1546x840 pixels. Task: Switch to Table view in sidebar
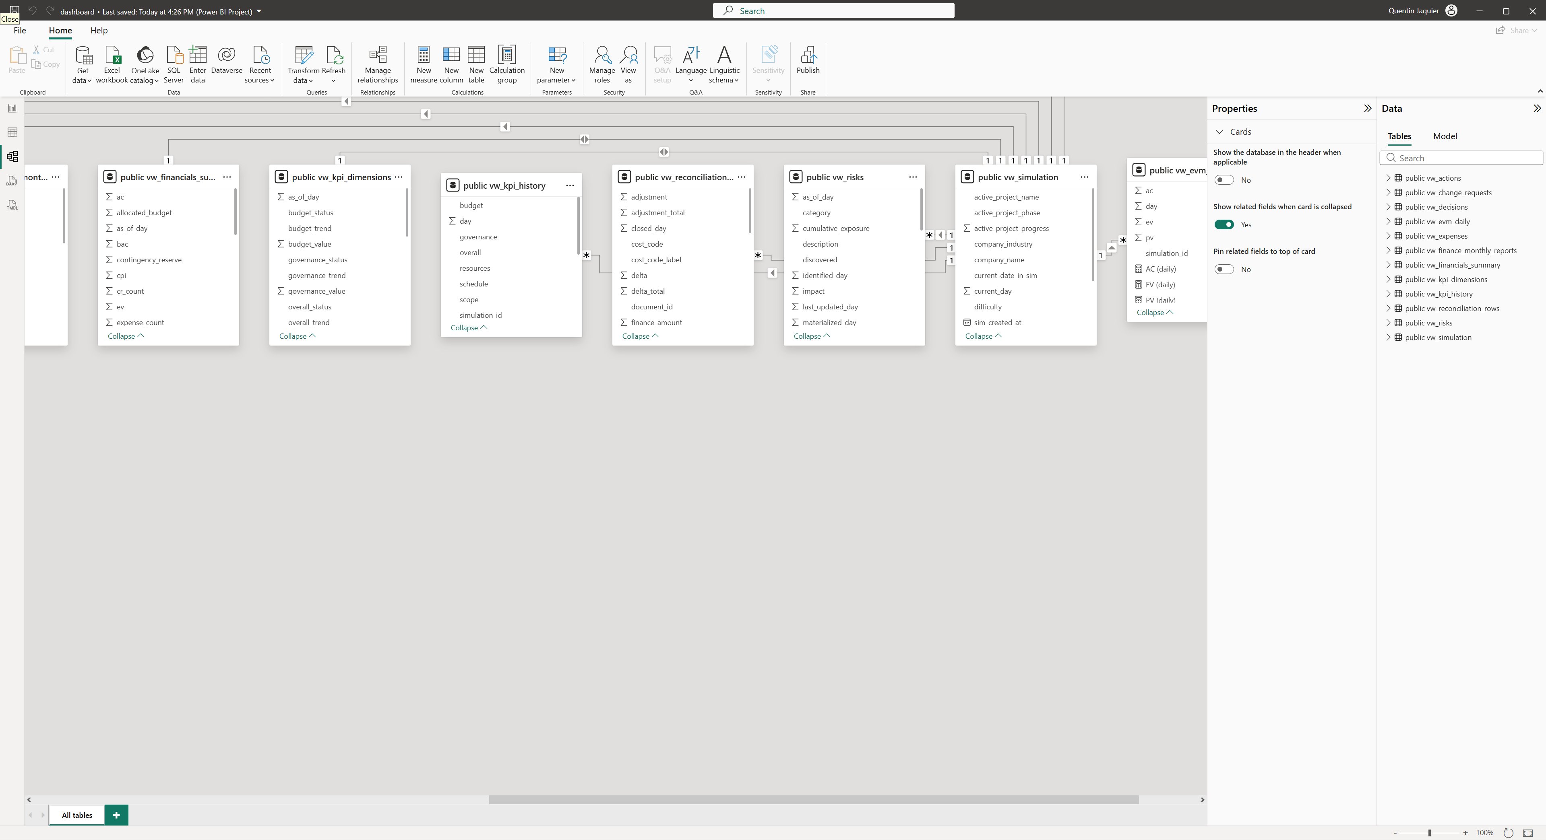pos(12,132)
